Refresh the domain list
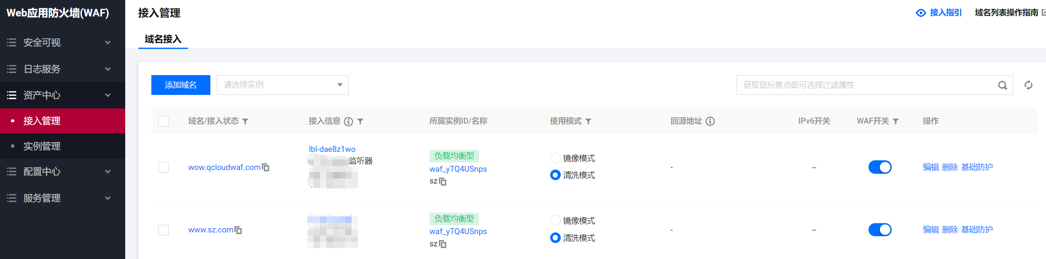Screen dimensions: 1046x259 click(x=1029, y=85)
